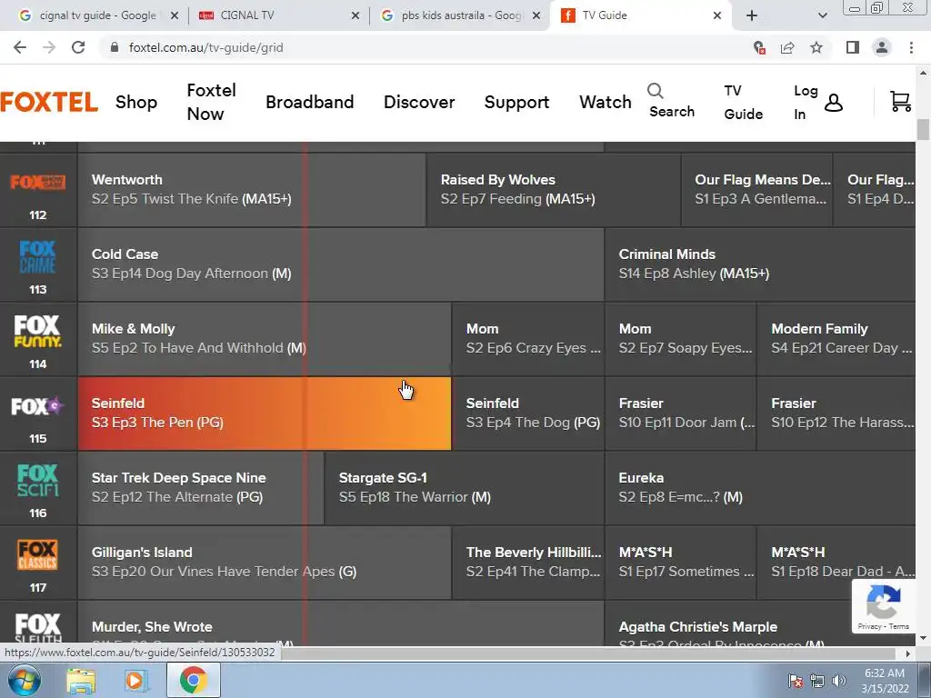Reload the page with refresh icon

point(78,47)
